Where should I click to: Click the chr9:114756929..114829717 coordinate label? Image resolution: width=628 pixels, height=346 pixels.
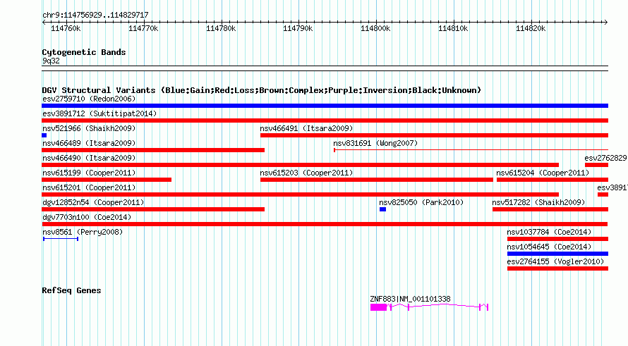tap(95, 16)
